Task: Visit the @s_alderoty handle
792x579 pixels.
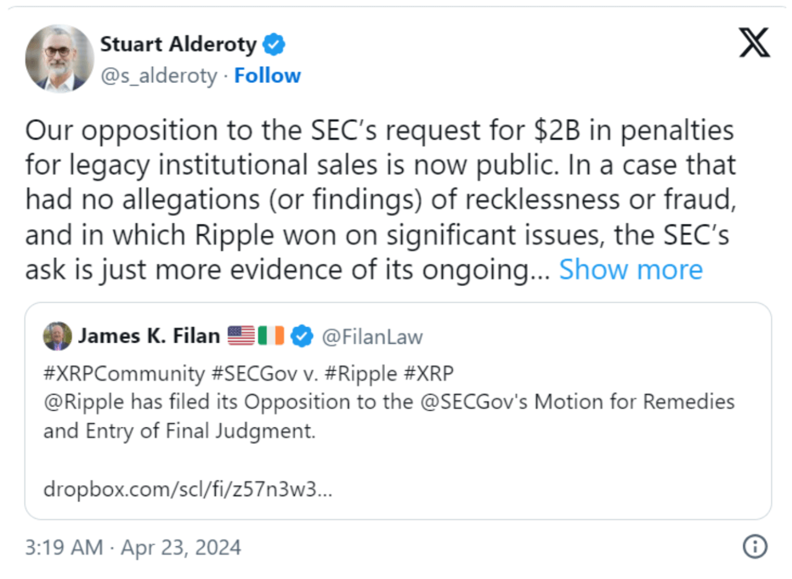Action: (158, 75)
